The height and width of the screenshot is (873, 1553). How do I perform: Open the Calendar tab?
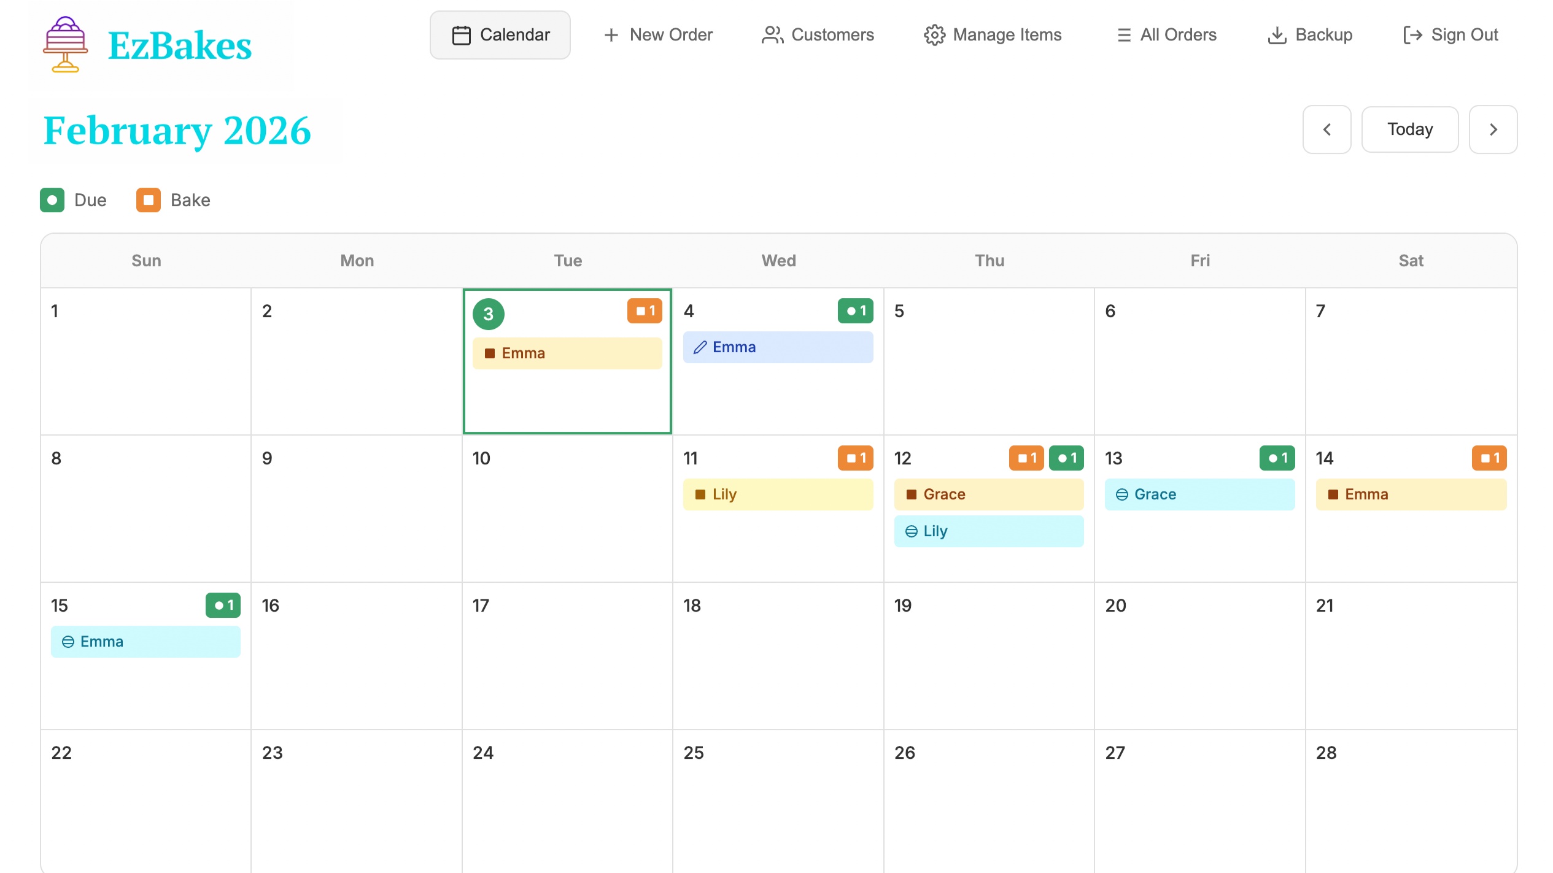coord(500,35)
